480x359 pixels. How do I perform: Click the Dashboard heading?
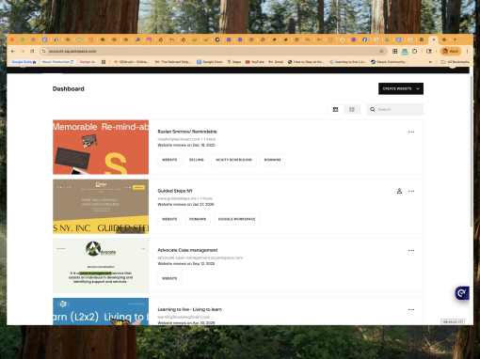69,88
